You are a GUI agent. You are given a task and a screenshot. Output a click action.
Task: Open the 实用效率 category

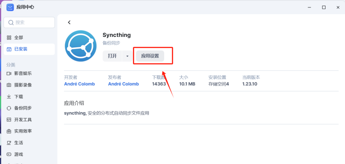click(29, 131)
